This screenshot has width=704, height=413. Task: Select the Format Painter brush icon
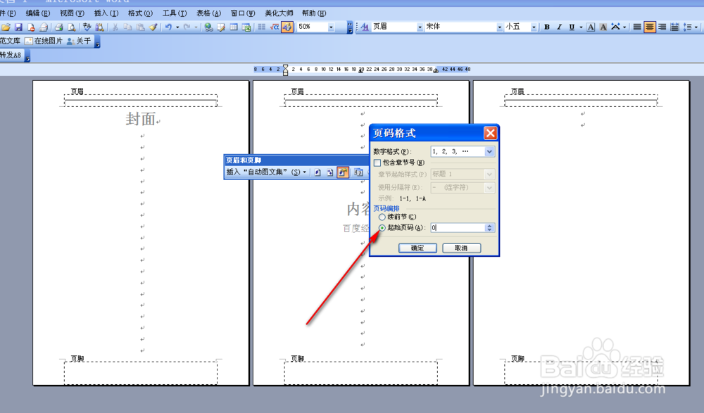(153, 27)
